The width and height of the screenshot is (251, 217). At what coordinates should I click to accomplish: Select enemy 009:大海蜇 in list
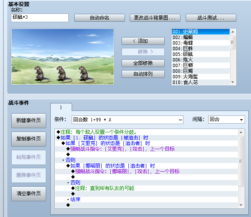point(201,76)
